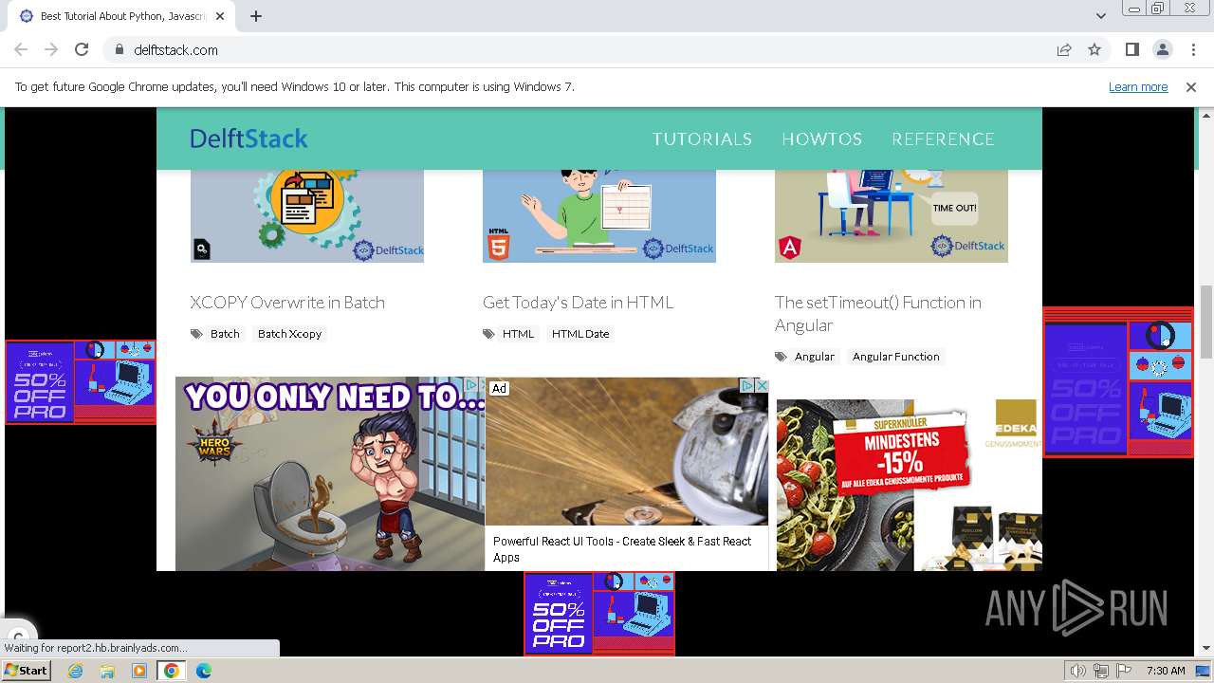
Task: Close the DelftStack browser tab
Action: (x=220, y=16)
